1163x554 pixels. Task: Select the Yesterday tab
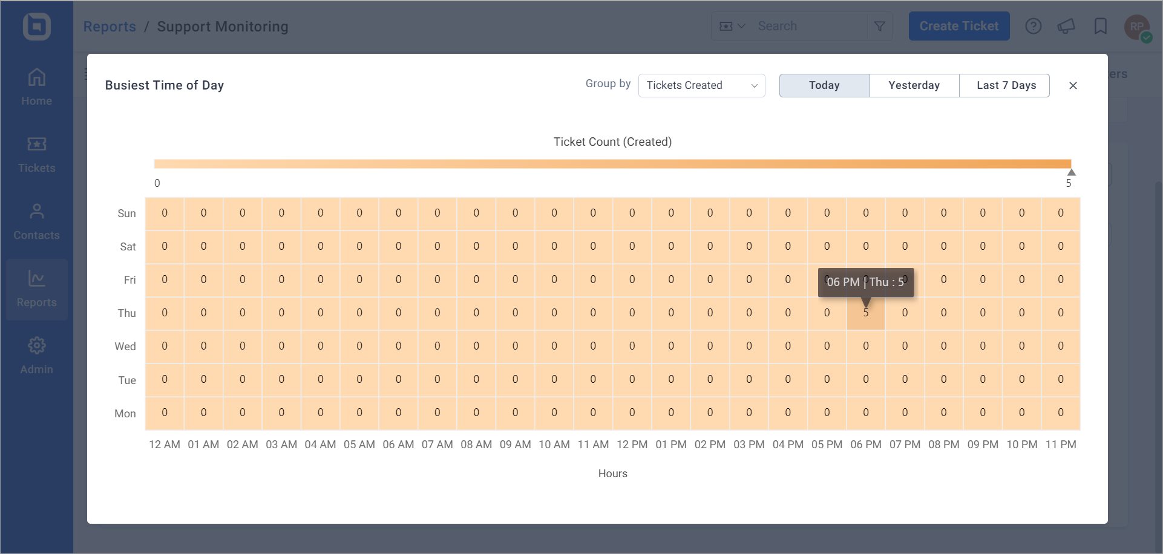pyautogui.click(x=914, y=85)
